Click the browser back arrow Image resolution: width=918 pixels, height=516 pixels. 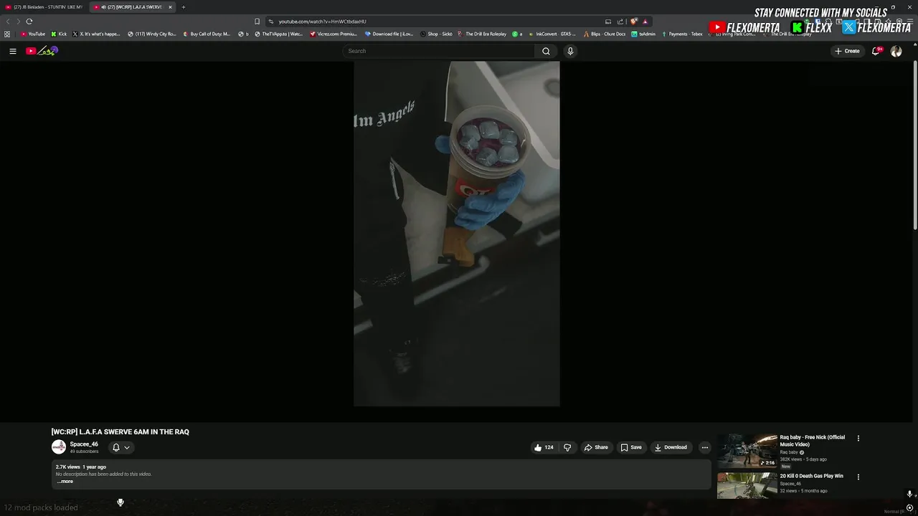point(8,21)
